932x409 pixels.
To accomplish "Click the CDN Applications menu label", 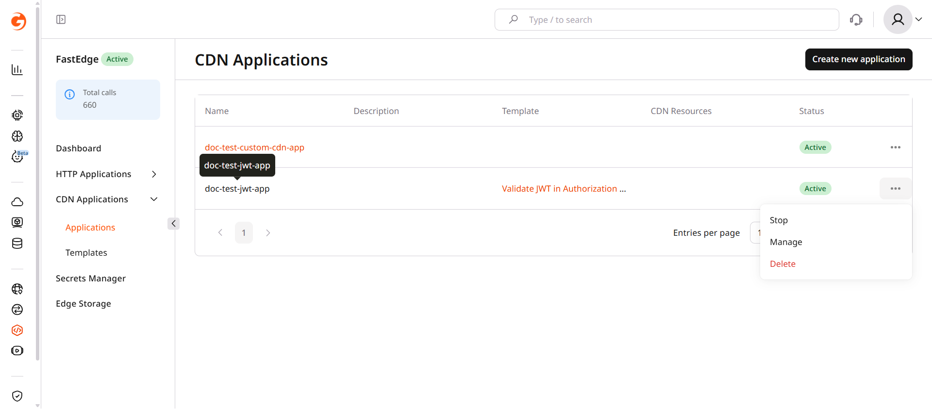I will pos(92,199).
